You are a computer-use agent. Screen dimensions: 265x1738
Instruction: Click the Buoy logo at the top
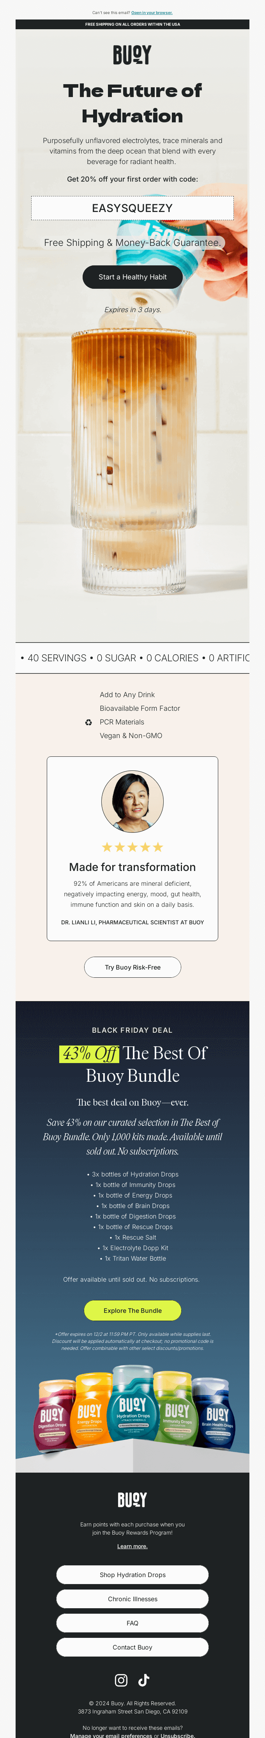(132, 55)
